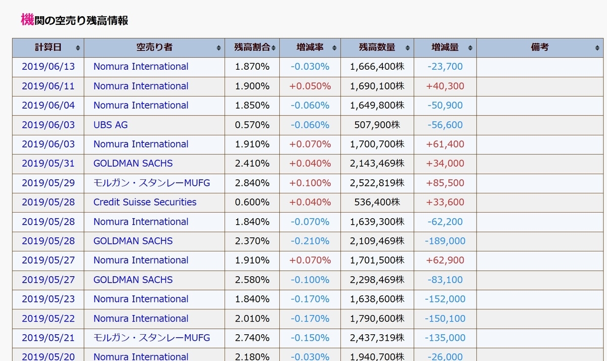Click the 空売り者 column header label
607x361 pixels.
[154, 47]
